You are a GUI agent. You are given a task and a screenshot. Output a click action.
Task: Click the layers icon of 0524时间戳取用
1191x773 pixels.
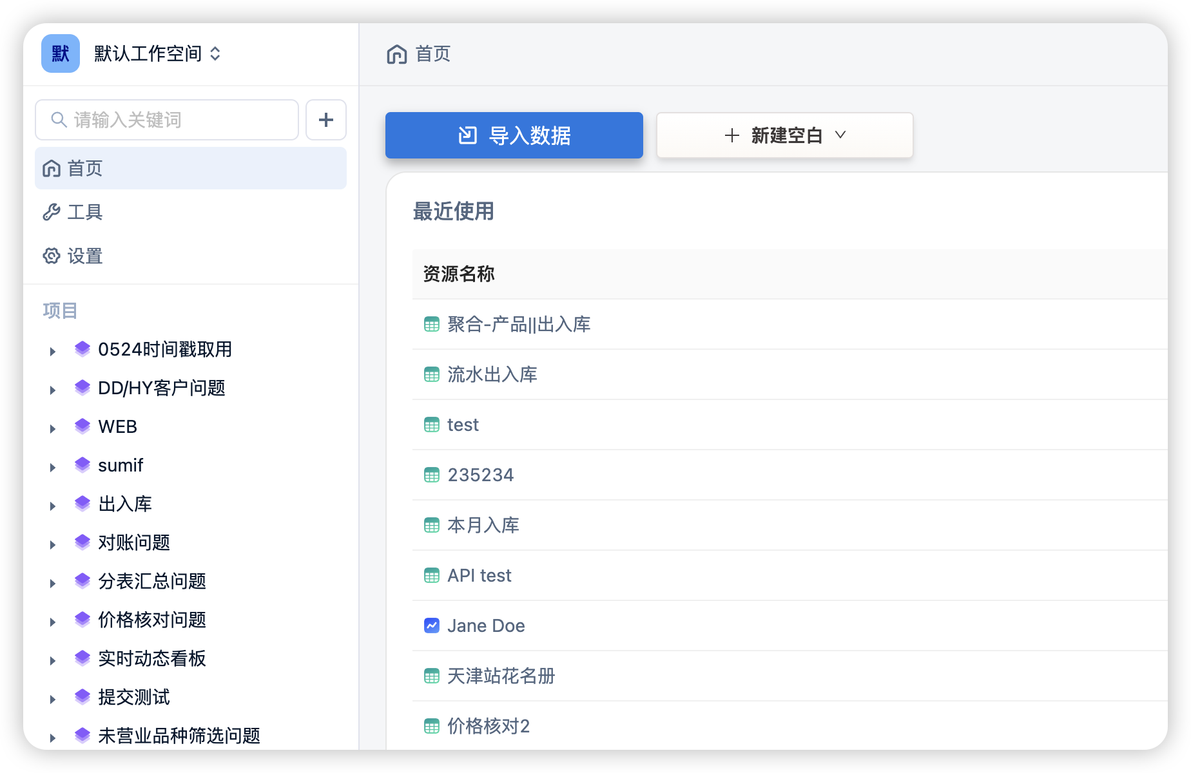[x=82, y=349]
